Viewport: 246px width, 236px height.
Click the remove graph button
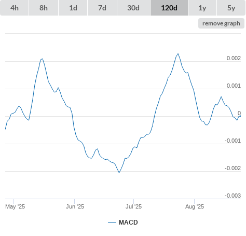click(x=221, y=23)
